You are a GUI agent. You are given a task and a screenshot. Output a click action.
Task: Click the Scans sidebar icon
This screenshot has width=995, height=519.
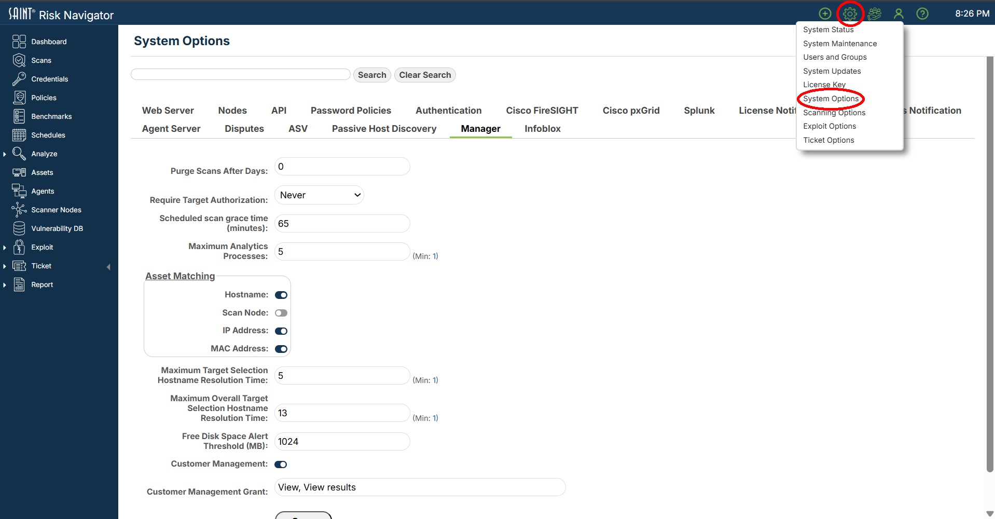click(x=19, y=60)
